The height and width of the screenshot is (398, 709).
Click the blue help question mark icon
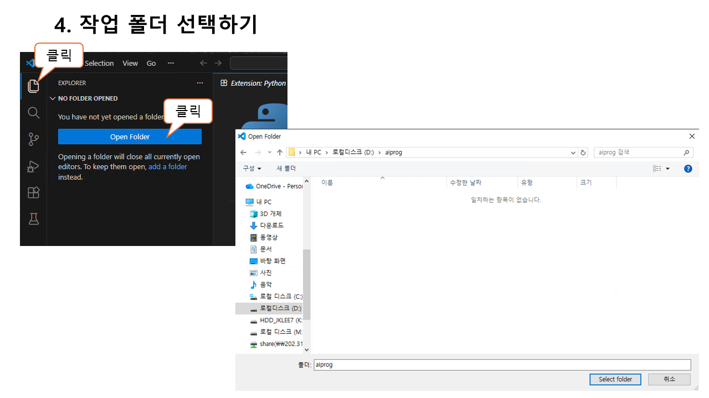688,169
